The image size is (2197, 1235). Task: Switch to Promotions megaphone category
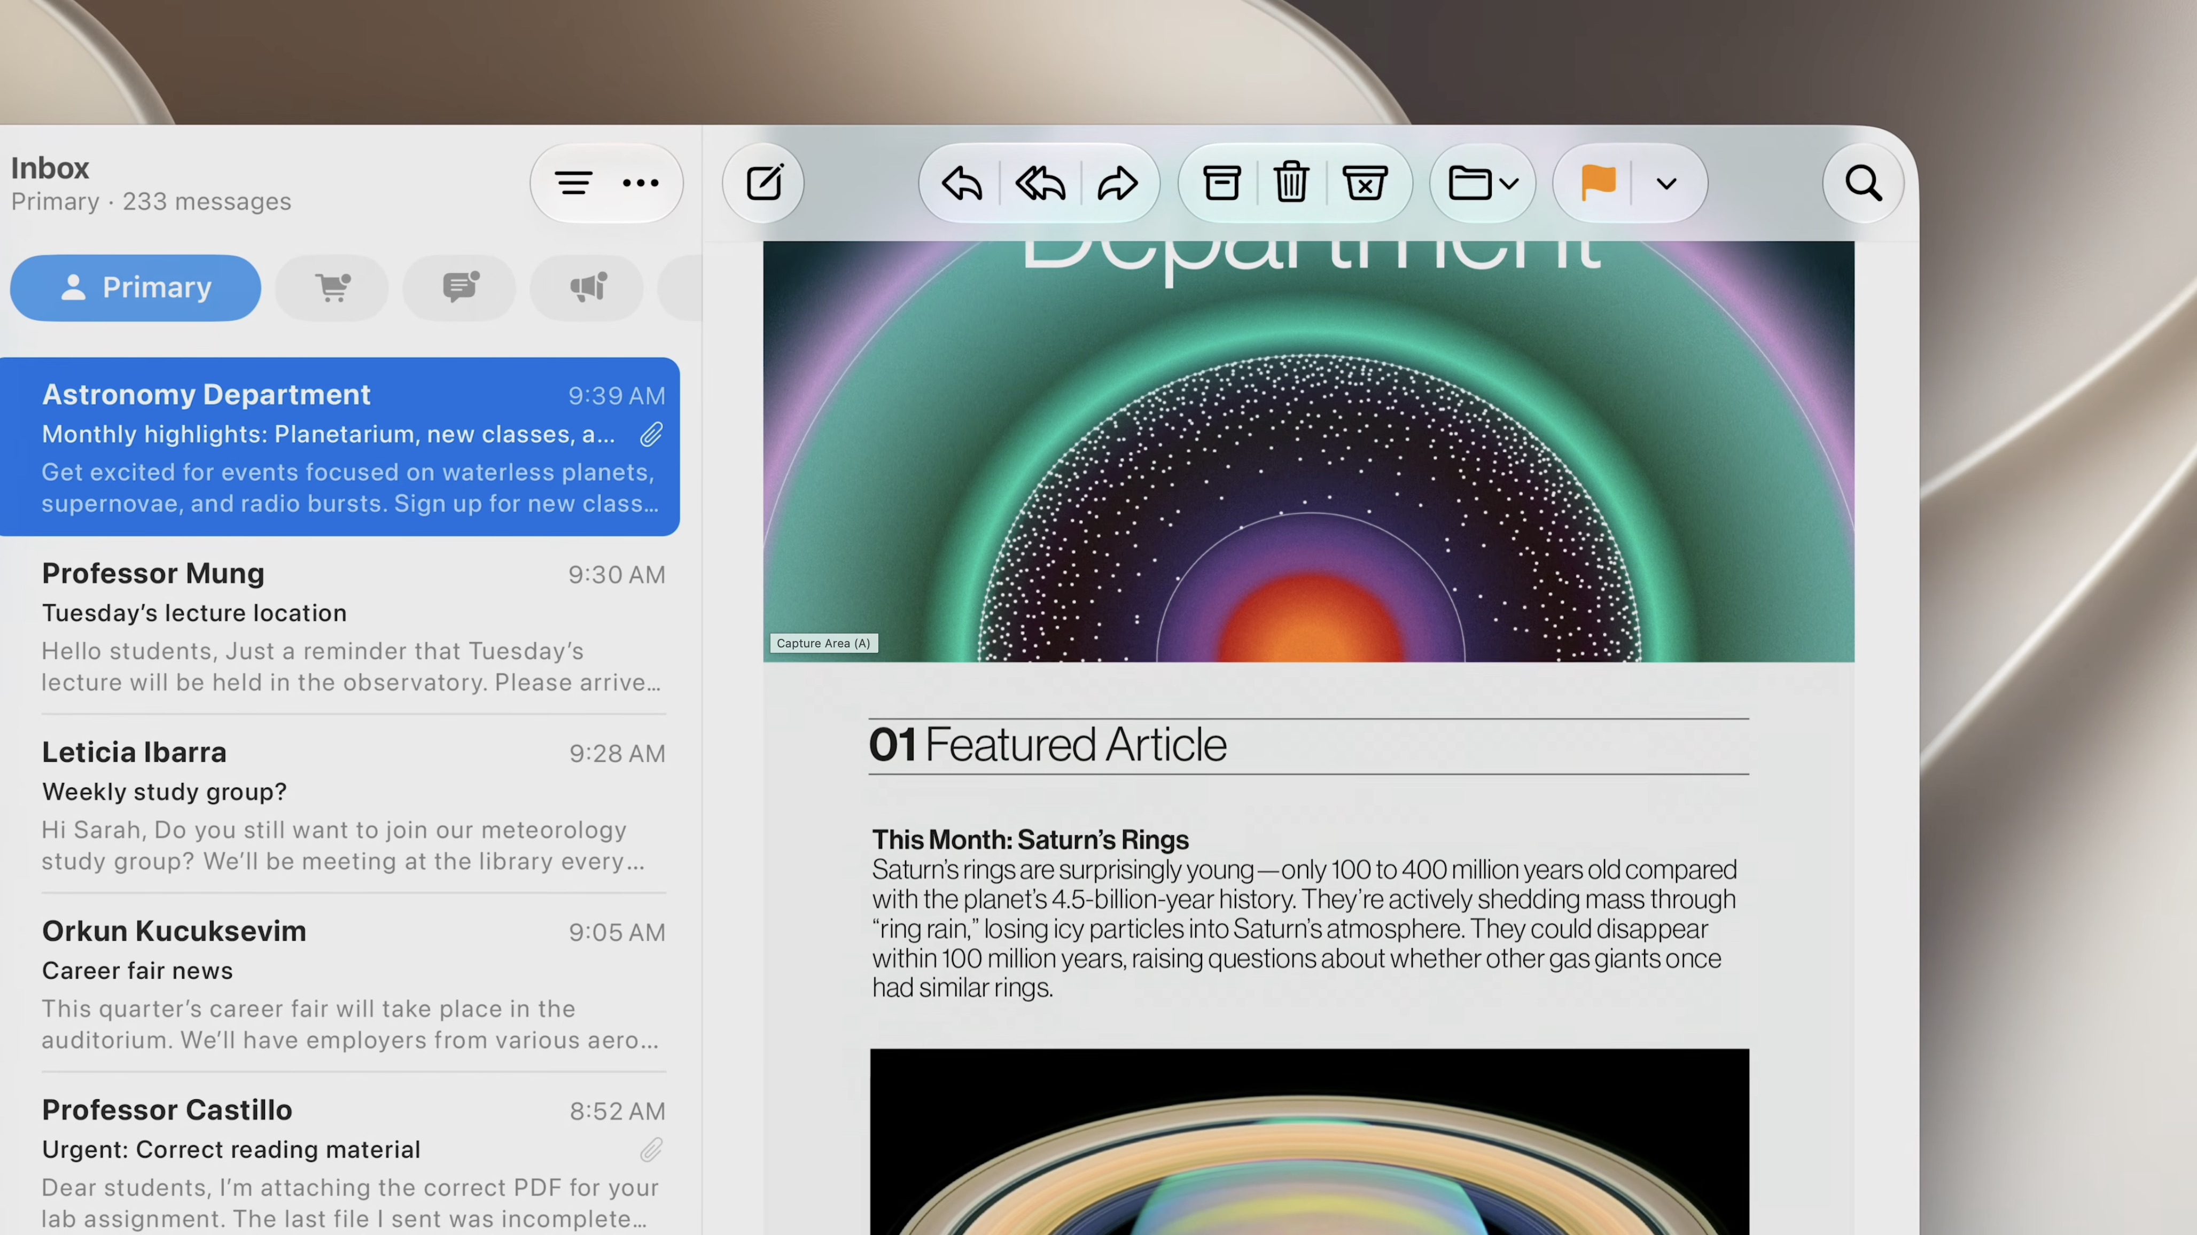tap(588, 287)
